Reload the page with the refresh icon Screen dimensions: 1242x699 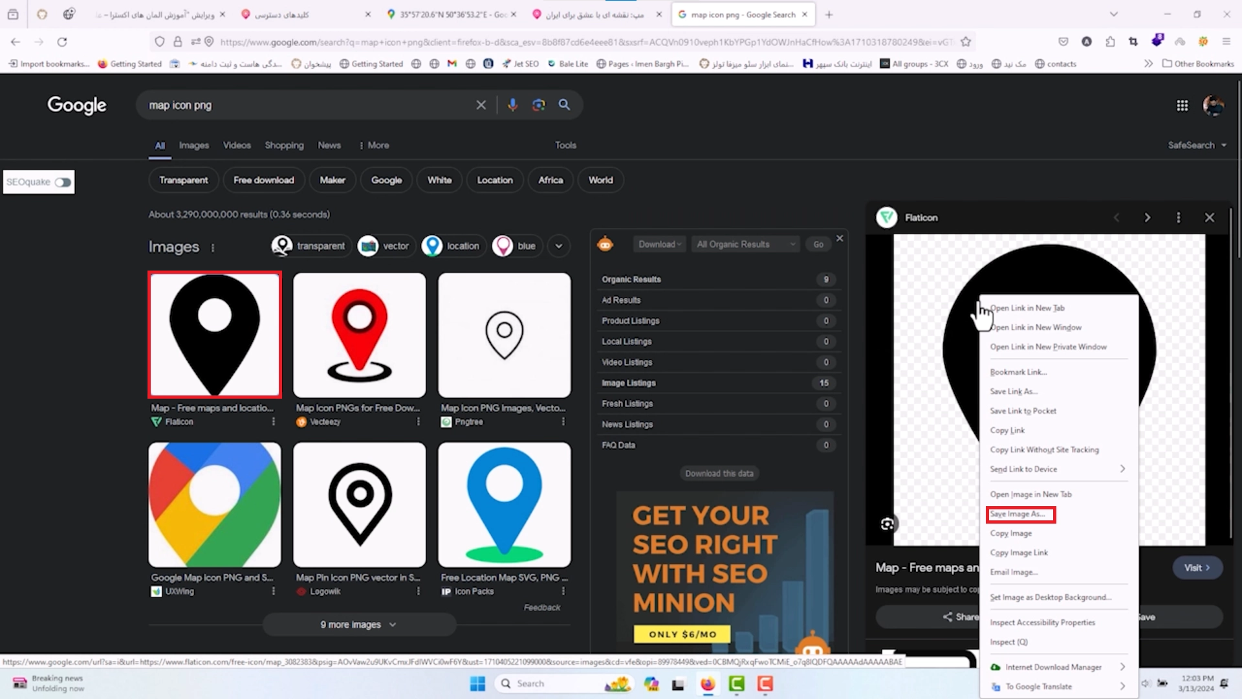coord(62,42)
